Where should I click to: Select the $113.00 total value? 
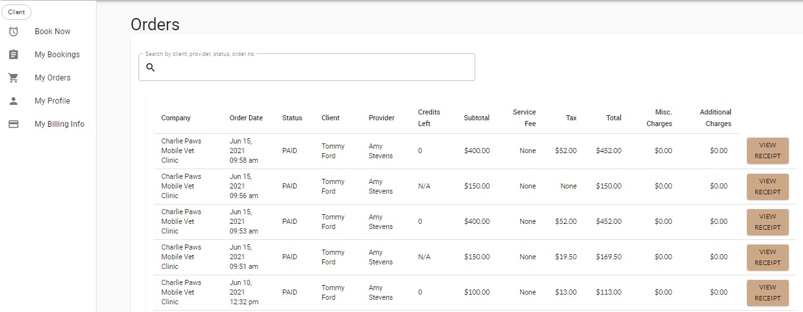[609, 292]
